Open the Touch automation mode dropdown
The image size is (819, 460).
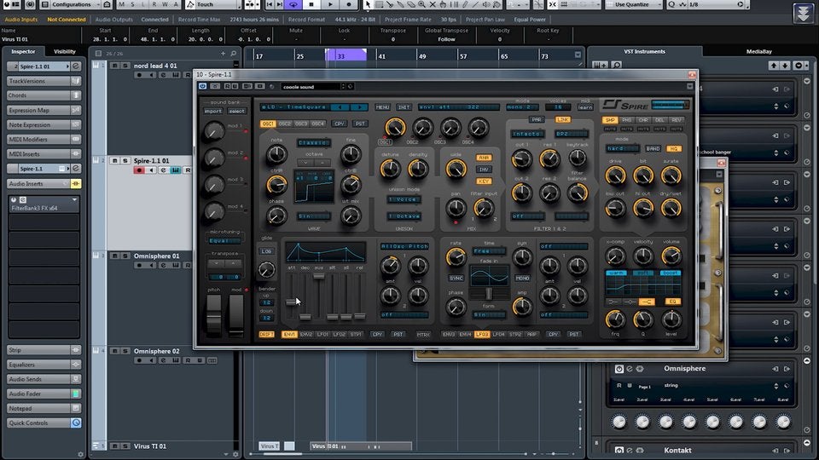213,5
